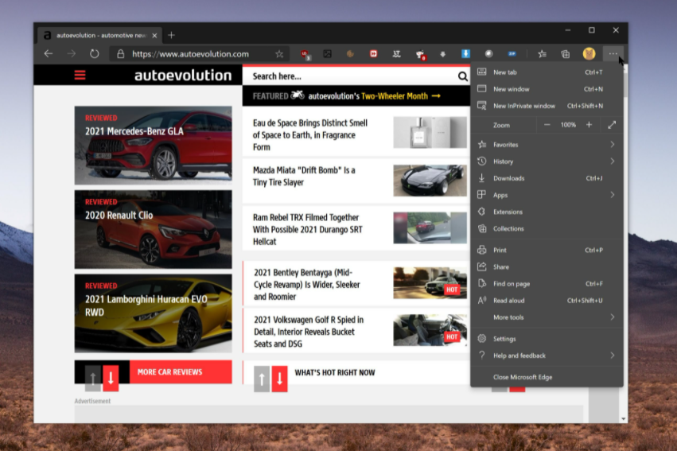Open 2020 Renault Clio review thumbnail
This screenshot has height=451, width=677.
154,230
